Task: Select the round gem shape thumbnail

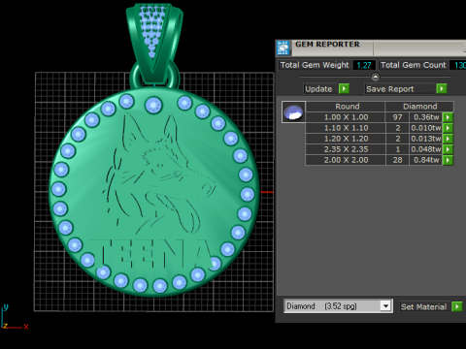Action: tap(293, 111)
